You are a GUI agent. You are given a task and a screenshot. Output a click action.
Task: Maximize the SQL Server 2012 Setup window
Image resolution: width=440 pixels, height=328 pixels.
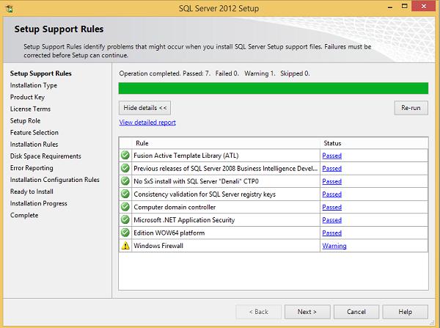pos(404,6)
